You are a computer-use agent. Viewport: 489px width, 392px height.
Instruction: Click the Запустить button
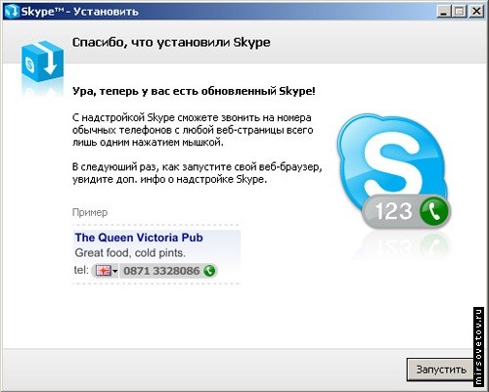[x=441, y=370]
